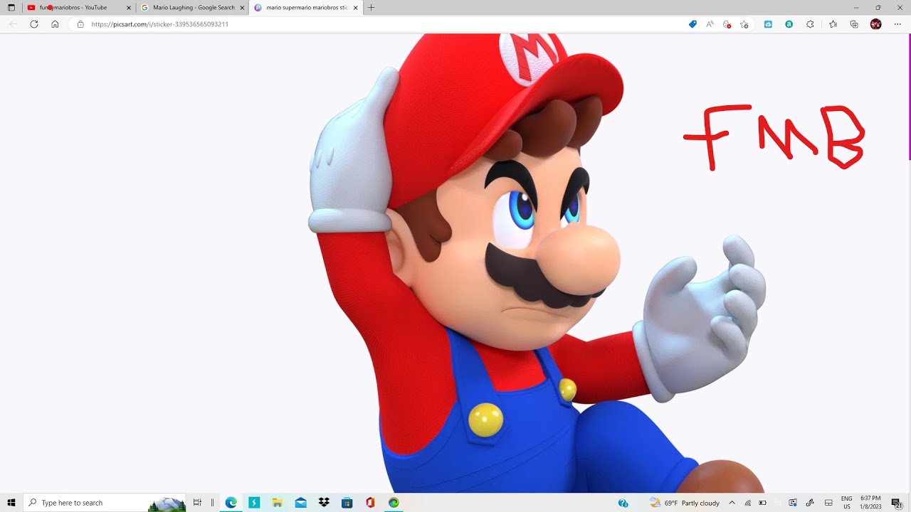Open the 69°F Partly cloudy weather widget
The height and width of the screenshot is (512, 911).
(x=685, y=503)
